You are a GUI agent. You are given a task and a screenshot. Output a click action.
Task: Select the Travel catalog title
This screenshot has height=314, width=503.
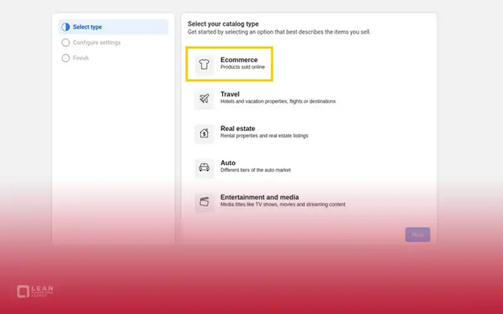point(229,94)
